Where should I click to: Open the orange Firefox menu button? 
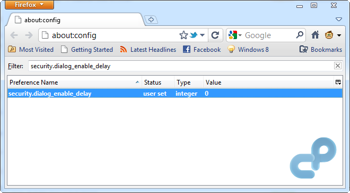29,4
